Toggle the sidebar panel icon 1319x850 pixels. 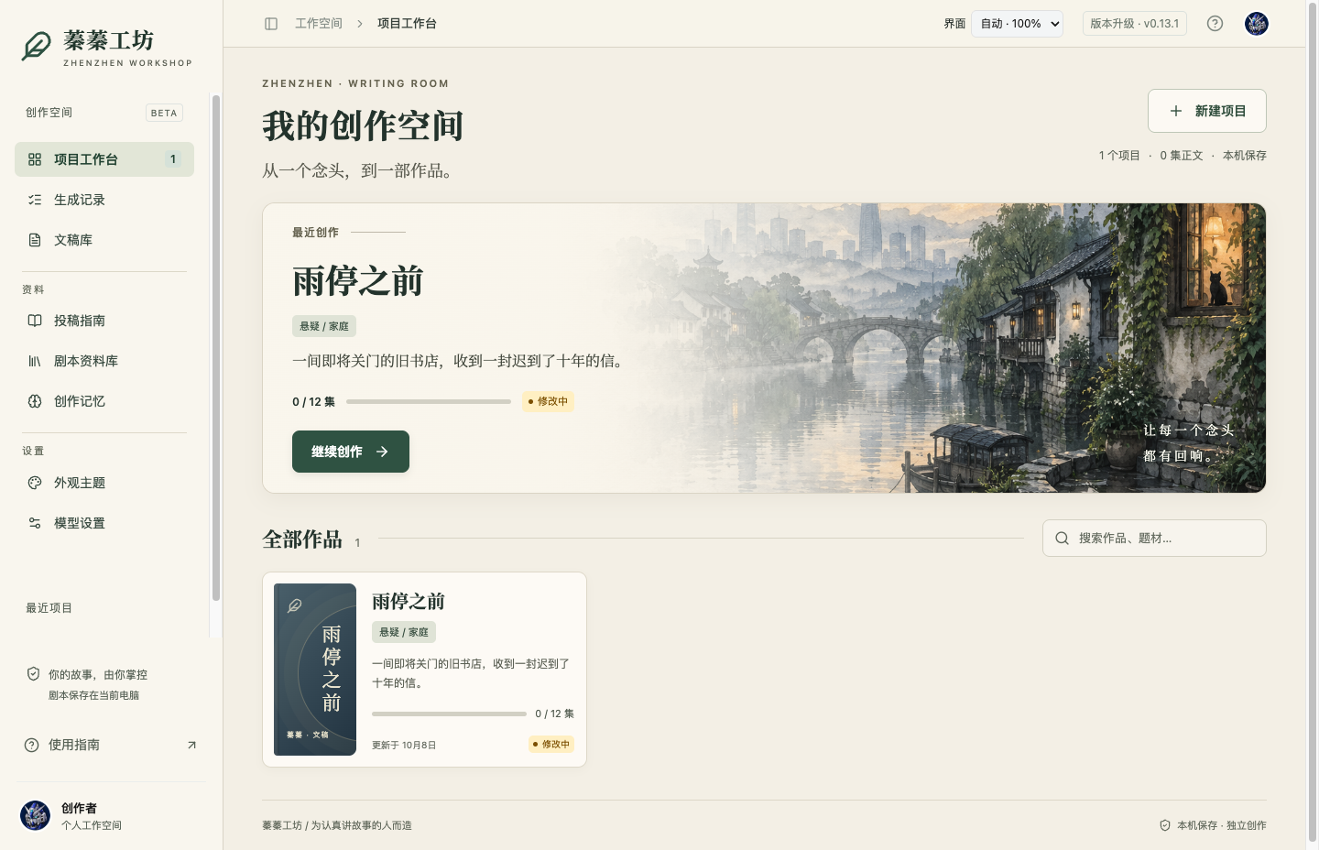tap(271, 24)
